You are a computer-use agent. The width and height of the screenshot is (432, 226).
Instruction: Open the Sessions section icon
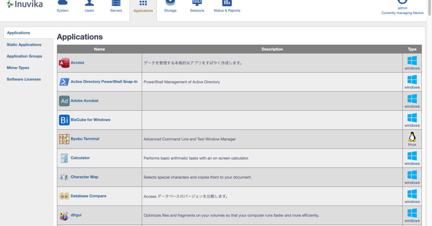tap(197, 3)
